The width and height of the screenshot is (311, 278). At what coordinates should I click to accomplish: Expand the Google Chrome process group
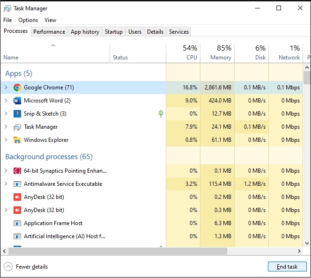point(6,88)
